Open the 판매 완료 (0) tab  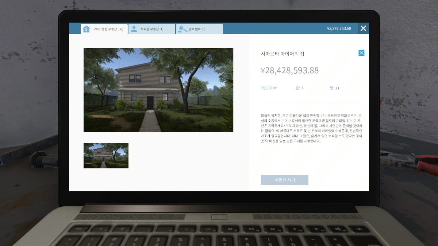point(197,29)
